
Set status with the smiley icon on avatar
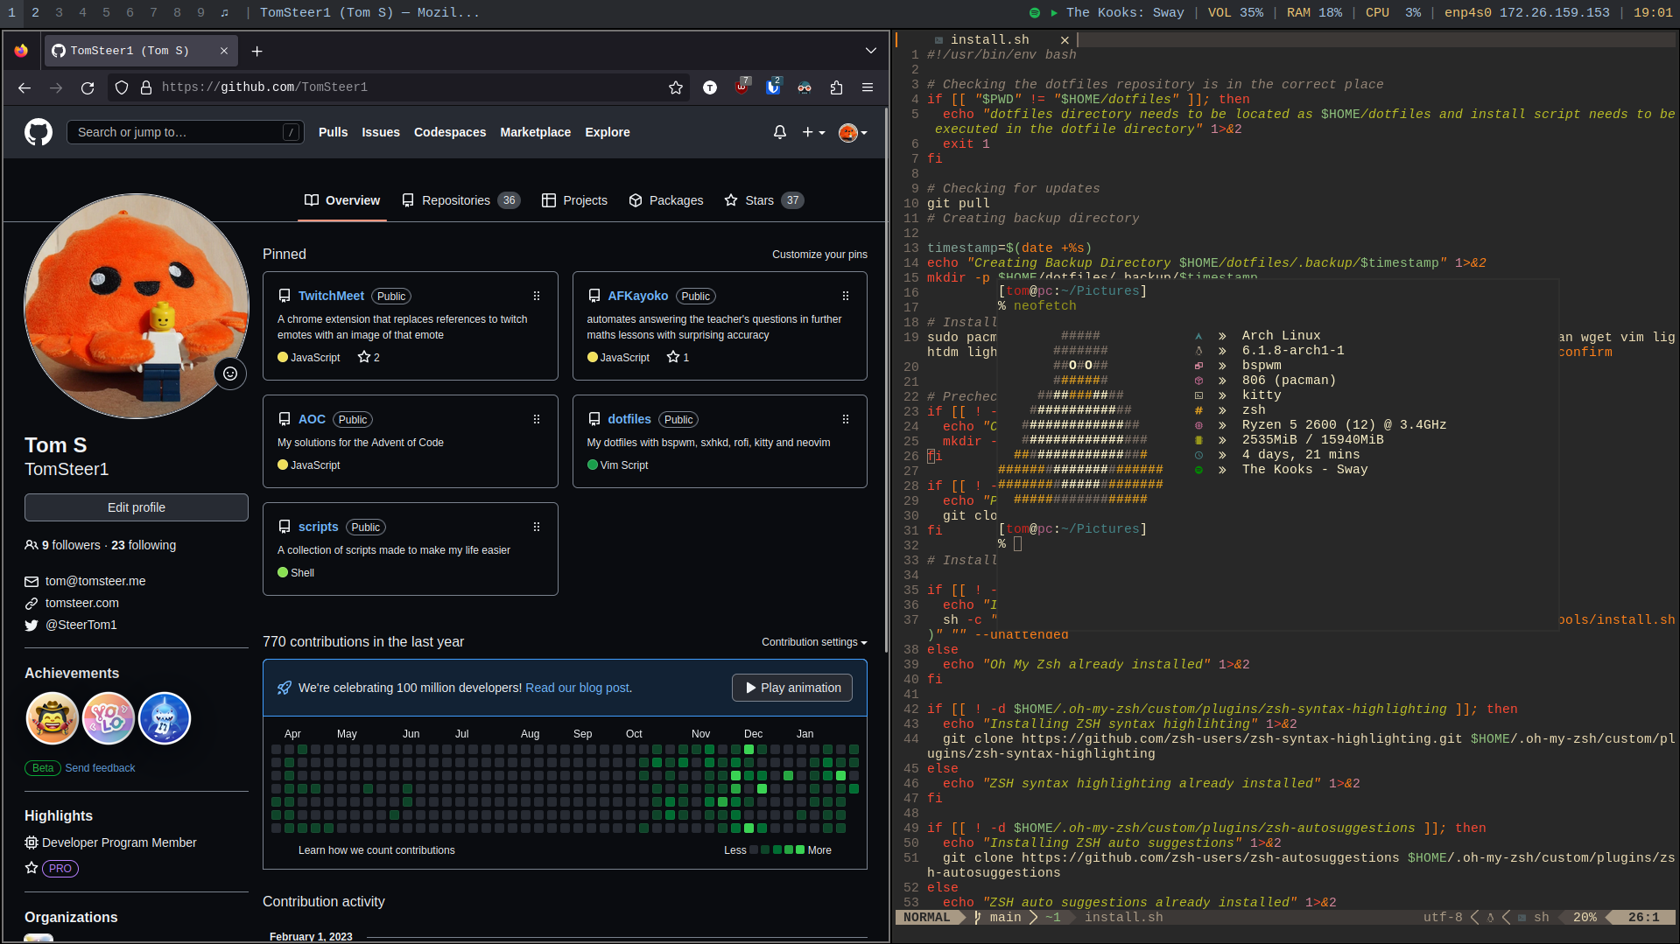(x=230, y=374)
